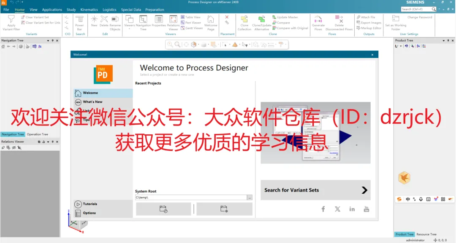The image size is (456, 243).
Task: Click Change Password in User Settings
Action: point(420,17)
